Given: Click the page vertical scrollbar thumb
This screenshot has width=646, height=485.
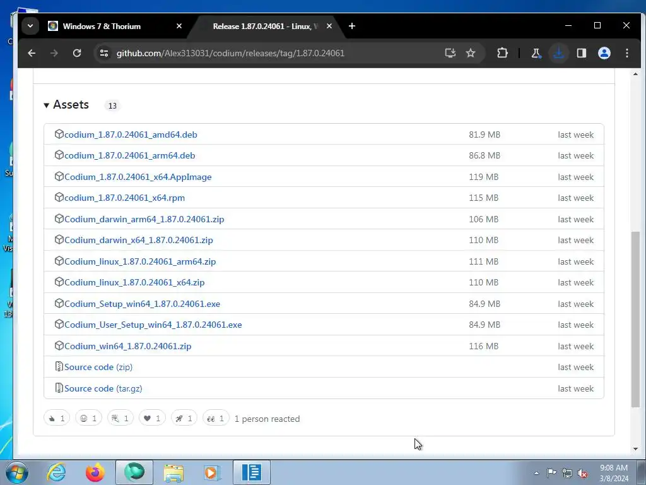Looking at the screenshot, I should tap(635, 319).
